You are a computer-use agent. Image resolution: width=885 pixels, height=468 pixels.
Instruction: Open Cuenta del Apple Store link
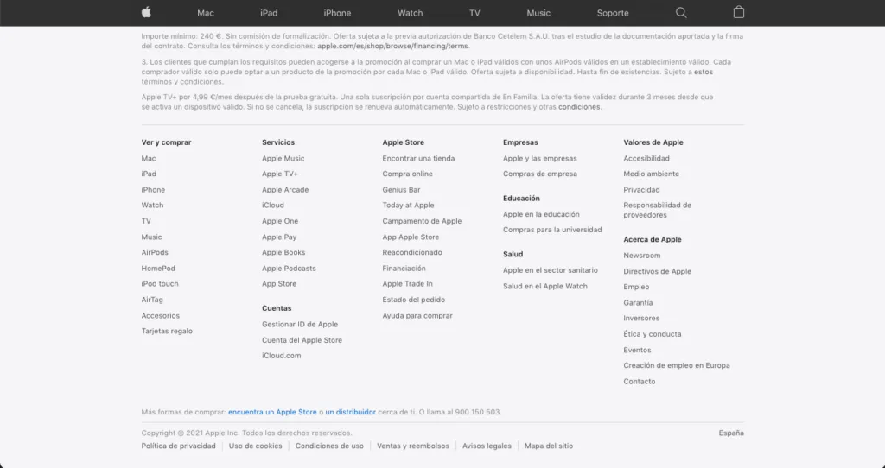302,340
